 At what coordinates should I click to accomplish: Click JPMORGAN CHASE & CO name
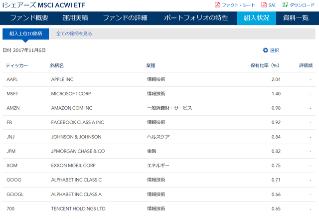pos(78,151)
